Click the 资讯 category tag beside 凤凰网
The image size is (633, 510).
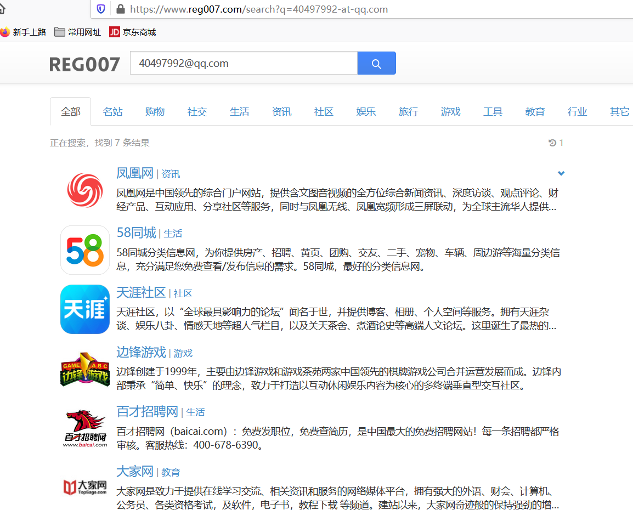(171, 174)
